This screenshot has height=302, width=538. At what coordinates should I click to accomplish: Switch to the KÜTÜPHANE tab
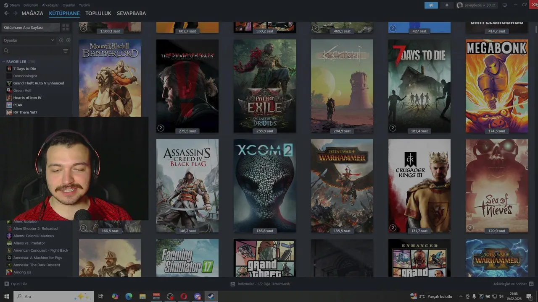click(64, 13)
